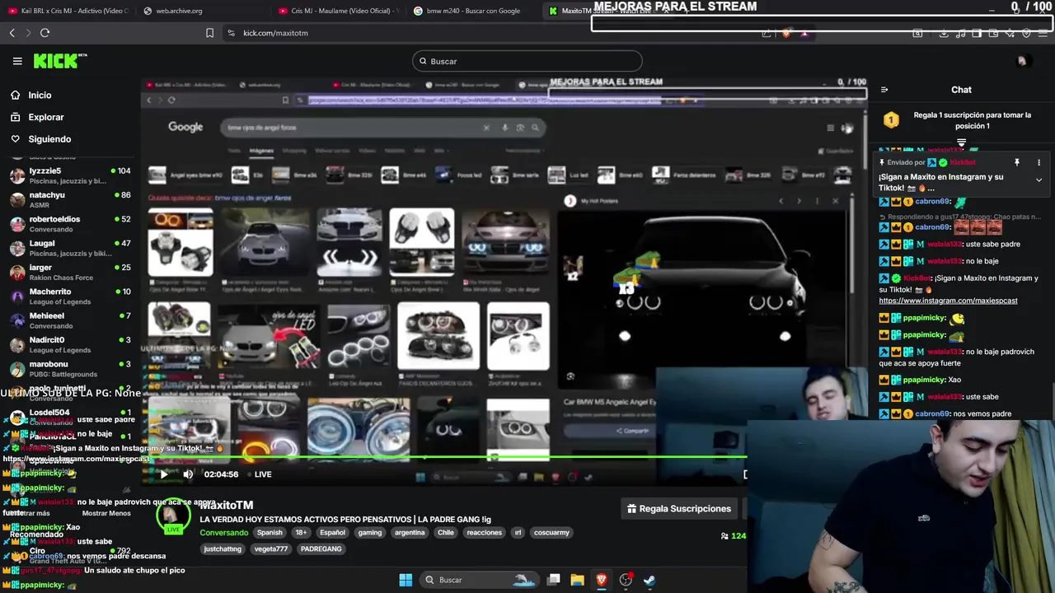The image size is (1055, 593).
Task: Open Leo AI sparkle icon
Action: coord(1010,33)
